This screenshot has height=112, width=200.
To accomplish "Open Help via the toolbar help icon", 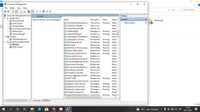I will 29,12.
